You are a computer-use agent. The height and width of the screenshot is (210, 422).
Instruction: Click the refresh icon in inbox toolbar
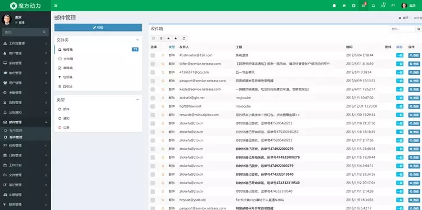[184, 38]
